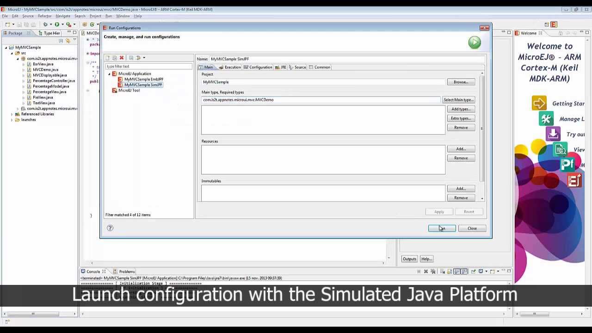The image size is (592, 333).
Task: Switch to the Source tab
Action: (297, 67)
